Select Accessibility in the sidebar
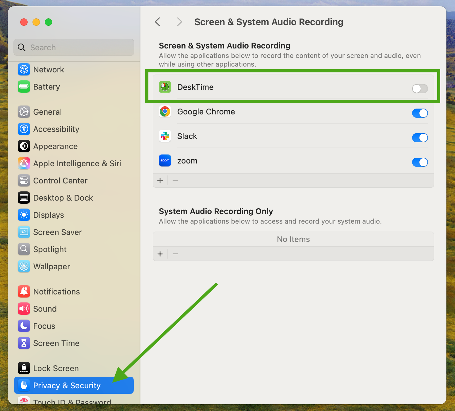The image size is (455, 411). coord(56,129)
